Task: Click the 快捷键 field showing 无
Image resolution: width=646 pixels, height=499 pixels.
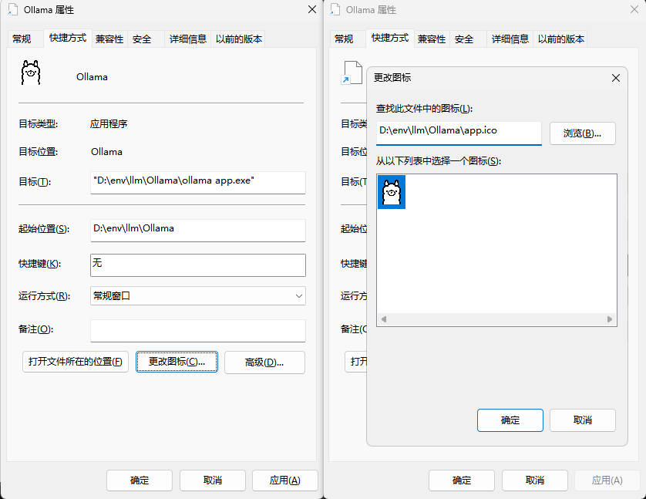Action: pyautogui.click(x=197, y=265)
